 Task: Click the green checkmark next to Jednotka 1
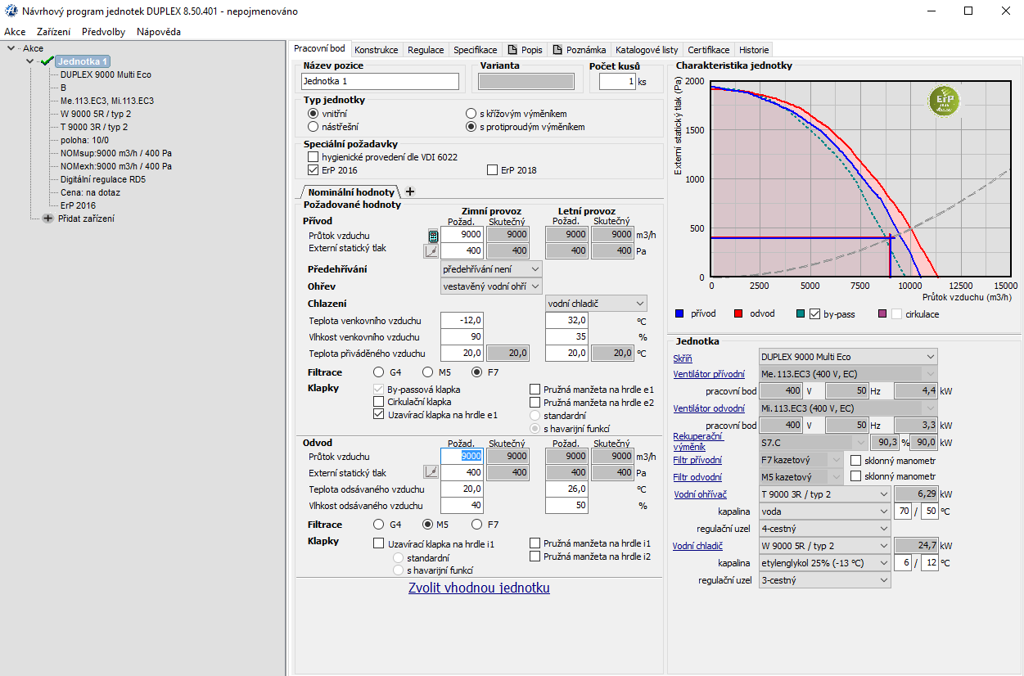[47, 61]
